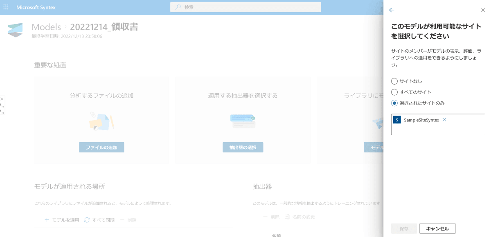The image size is (491, 237).
Task: Click the sync icon for すべて同期
Action: [x=87, y=220]
